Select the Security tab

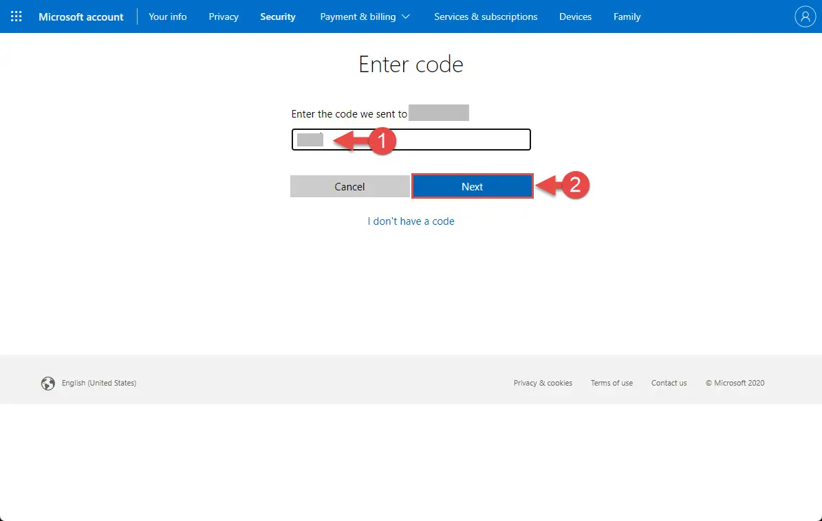point(278,16)
